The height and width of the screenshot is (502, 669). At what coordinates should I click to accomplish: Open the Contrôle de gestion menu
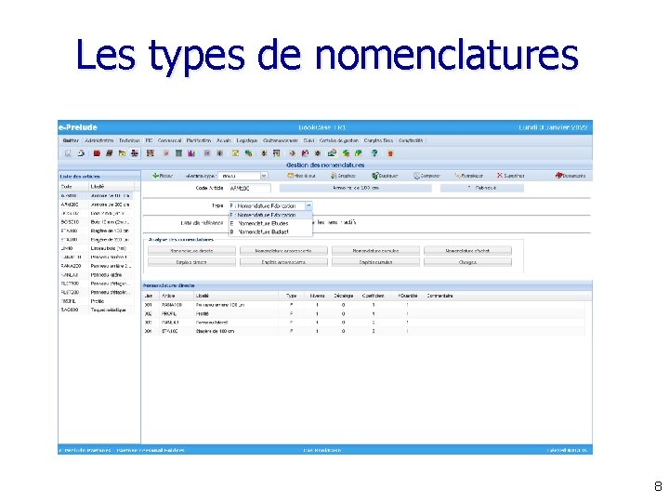339,140
